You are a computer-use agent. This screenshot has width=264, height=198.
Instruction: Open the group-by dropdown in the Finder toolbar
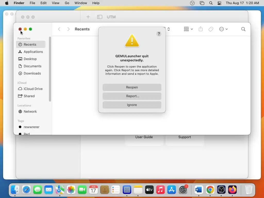click(188, 29)
